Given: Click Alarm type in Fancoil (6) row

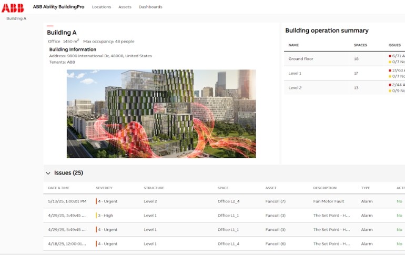Looking at the screenshot, I should coord(367,244).
